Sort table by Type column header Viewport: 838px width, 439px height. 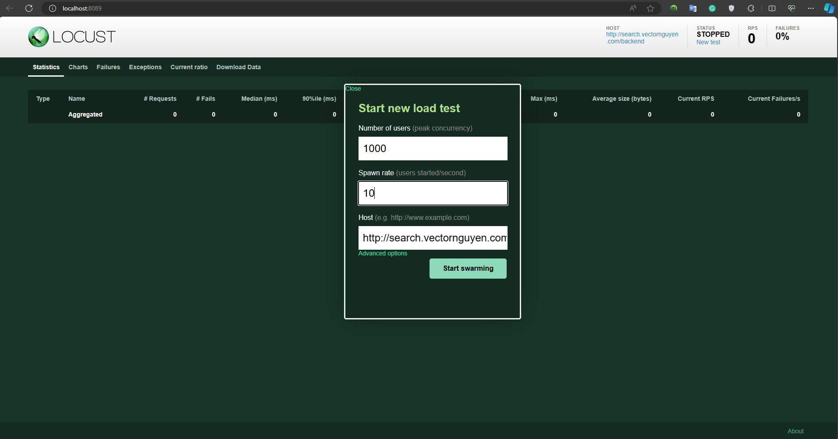click(x=43, y=99)
